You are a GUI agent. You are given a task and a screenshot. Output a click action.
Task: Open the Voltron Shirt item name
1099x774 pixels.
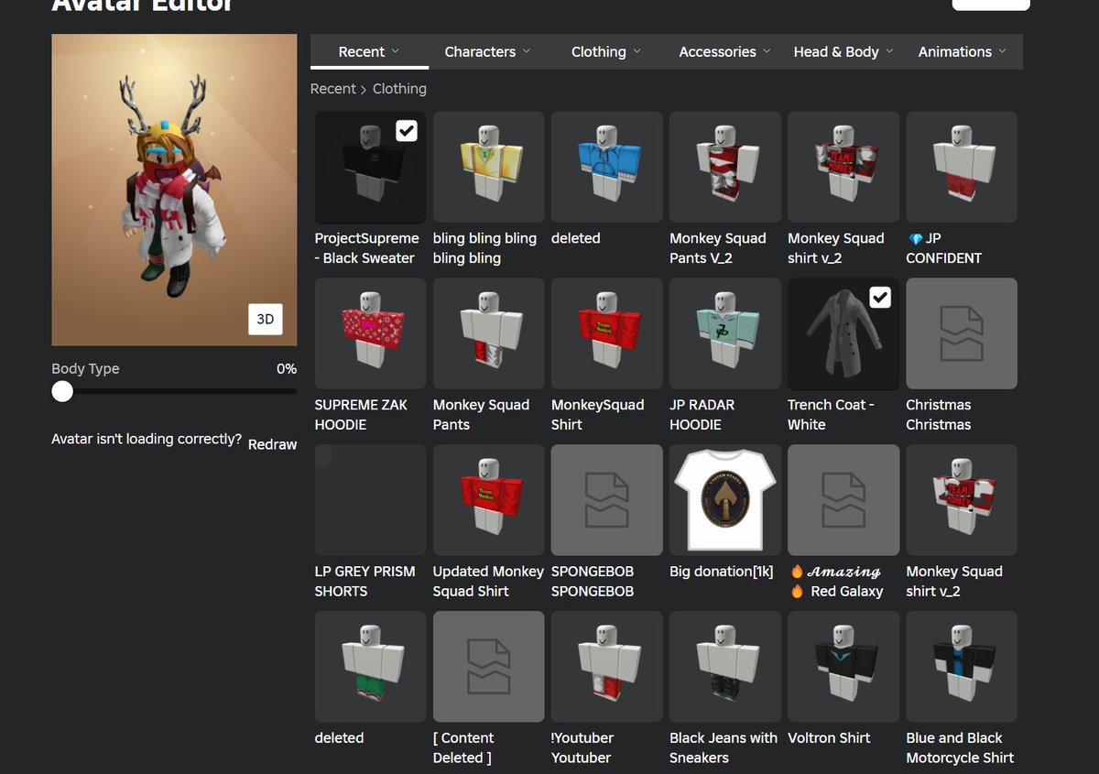tap(829, 737)
